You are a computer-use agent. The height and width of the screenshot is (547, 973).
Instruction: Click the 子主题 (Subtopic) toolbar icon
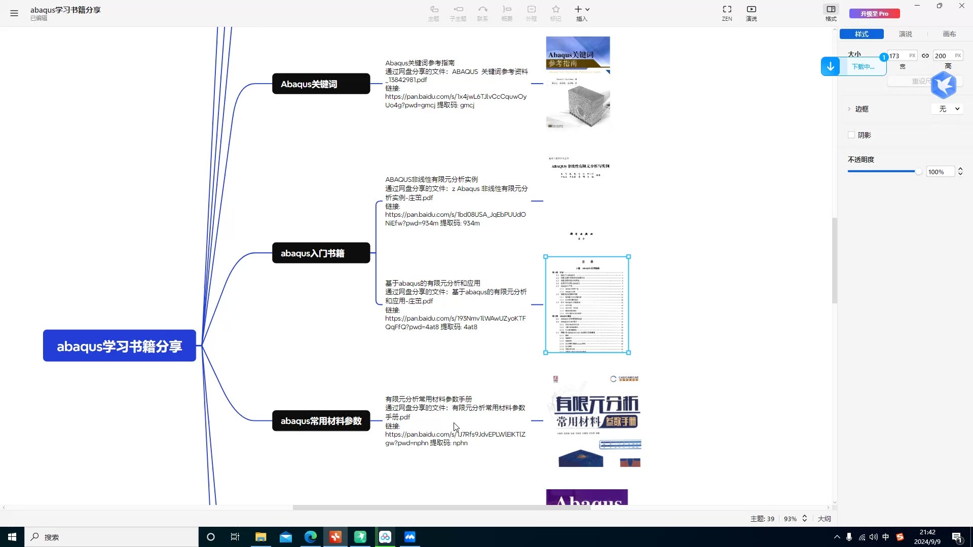458,13
